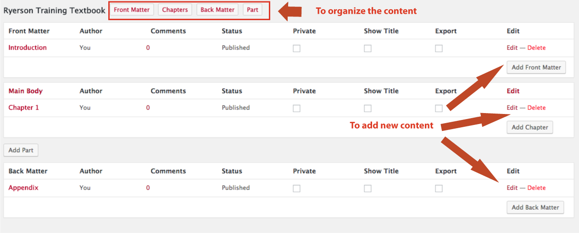Click the Part button in header
This screenshot has width=579, height=233.
[x=252, y=10]
